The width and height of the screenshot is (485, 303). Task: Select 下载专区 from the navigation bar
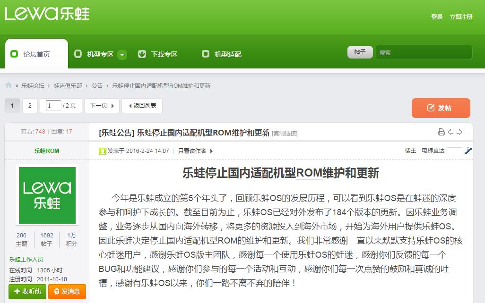[x=163, y=54]
